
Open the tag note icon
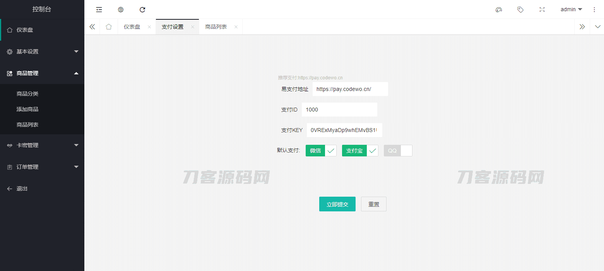[x=520, y=10]
